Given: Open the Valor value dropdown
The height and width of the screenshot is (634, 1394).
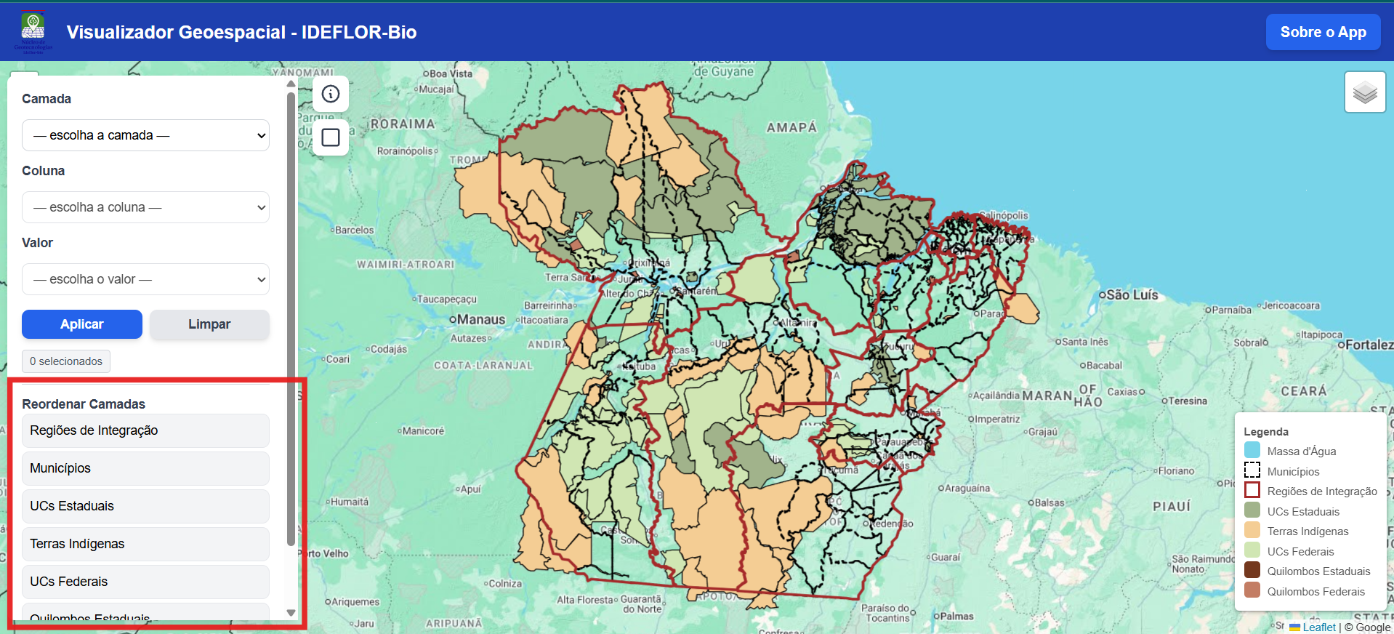Looking at the screenshot, I should [x=145, y=279].
